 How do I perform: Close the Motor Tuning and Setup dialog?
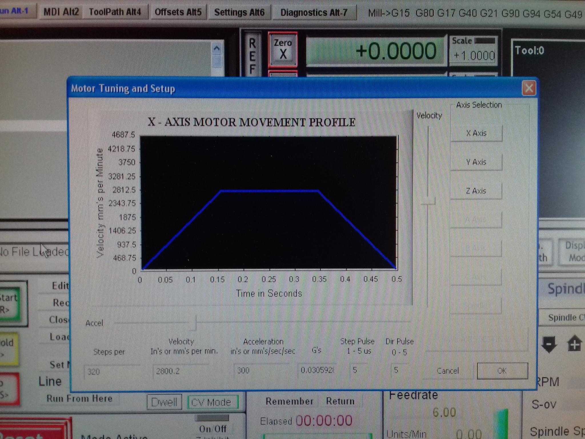point(528,88)
